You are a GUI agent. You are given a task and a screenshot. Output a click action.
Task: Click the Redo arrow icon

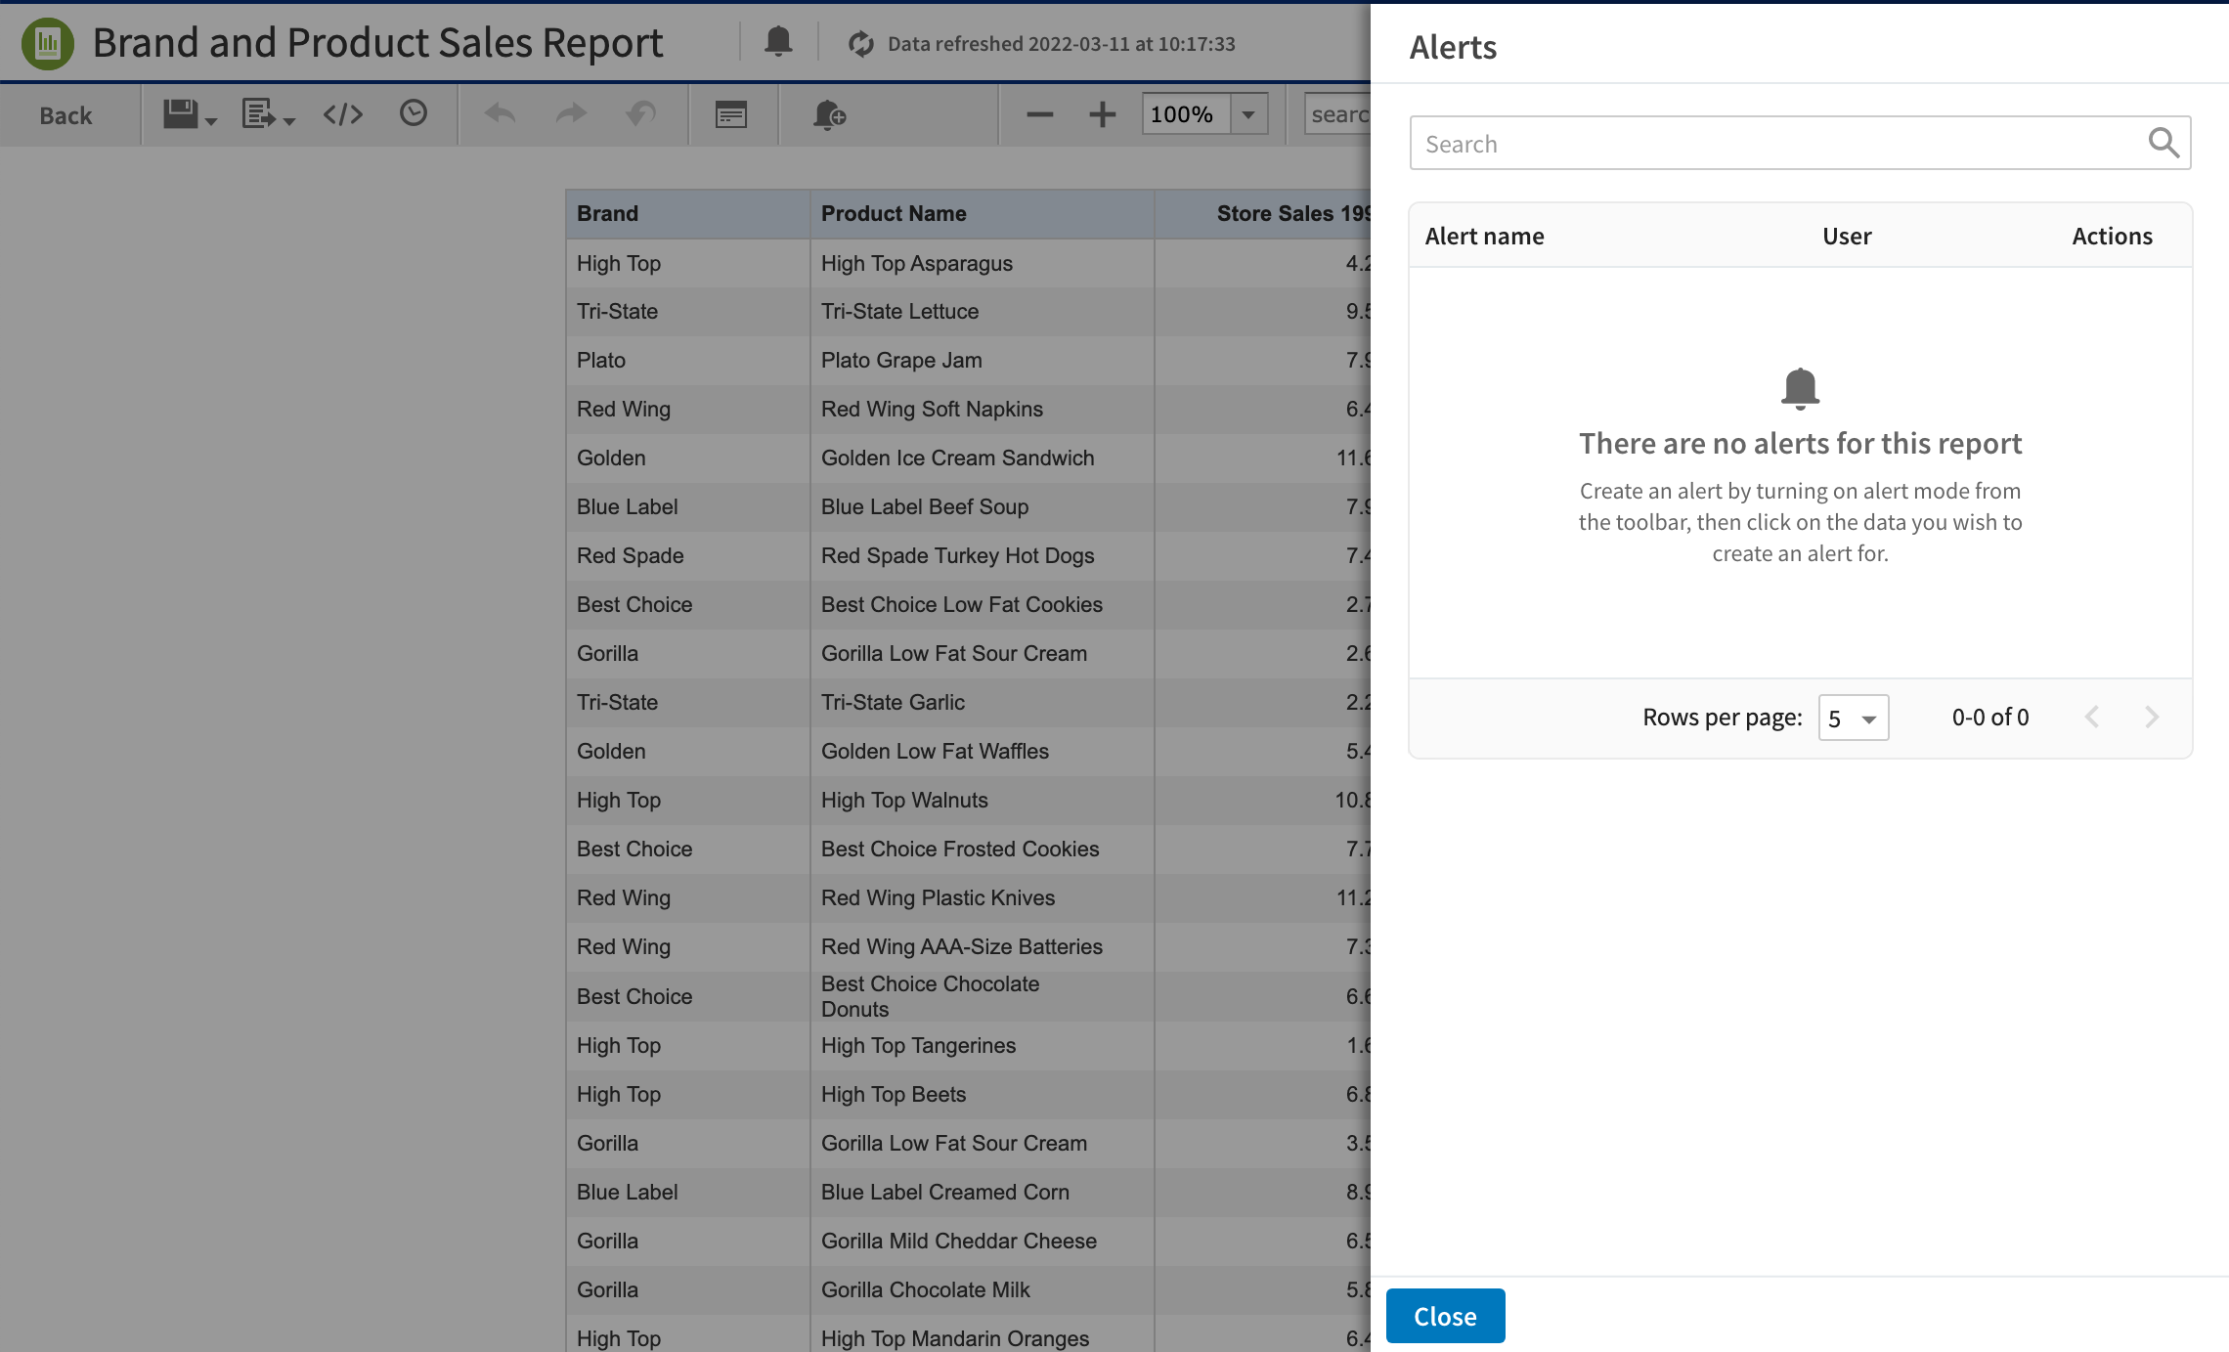coord(571,114)
